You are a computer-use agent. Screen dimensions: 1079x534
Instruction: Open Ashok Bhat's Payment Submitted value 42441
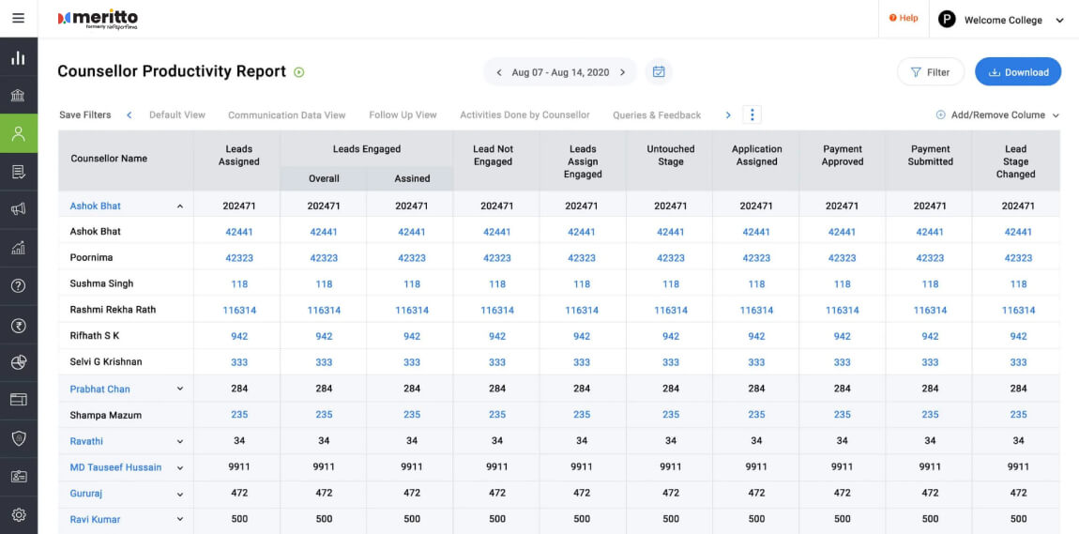930,232
